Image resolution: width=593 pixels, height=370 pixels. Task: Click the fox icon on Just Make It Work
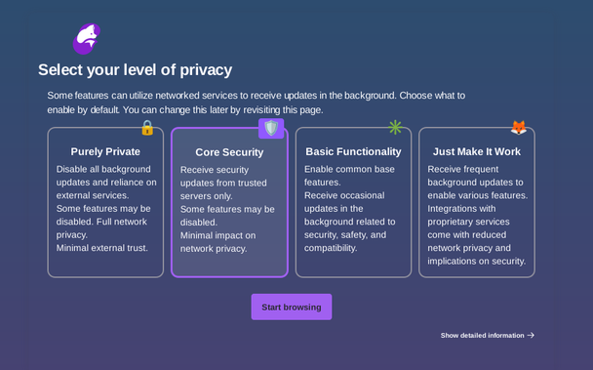[x=519, y=128]
